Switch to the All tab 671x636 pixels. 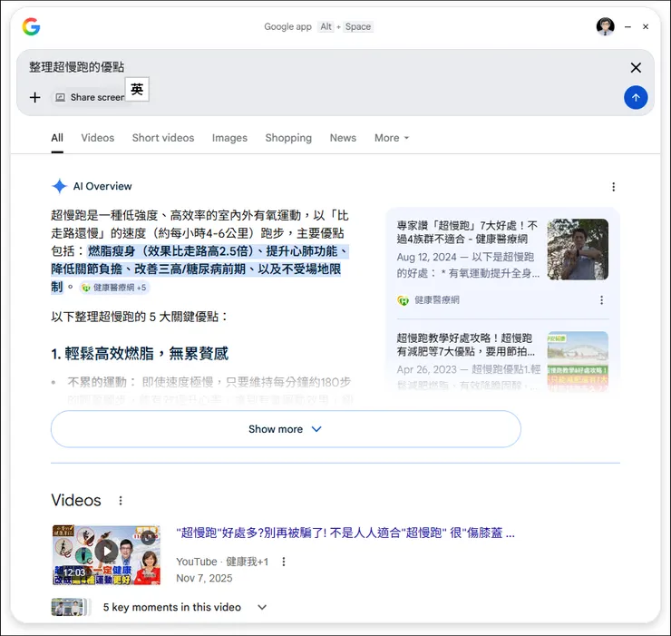coord(57,138)
